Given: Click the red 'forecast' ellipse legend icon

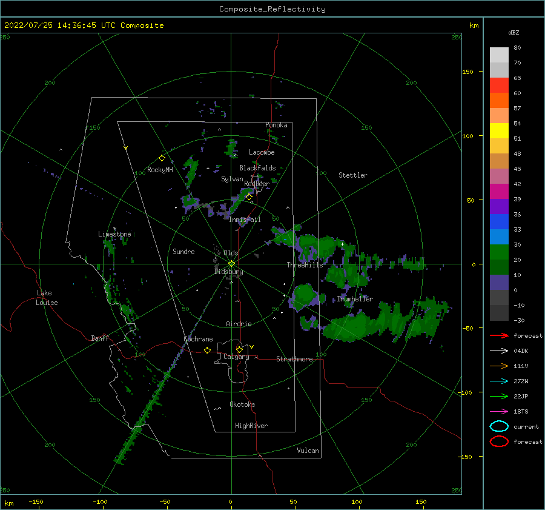Looking at the screenshot, I should [x=499, y=441].
